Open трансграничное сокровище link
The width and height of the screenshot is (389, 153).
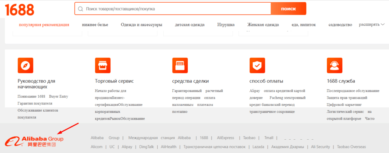272,112
